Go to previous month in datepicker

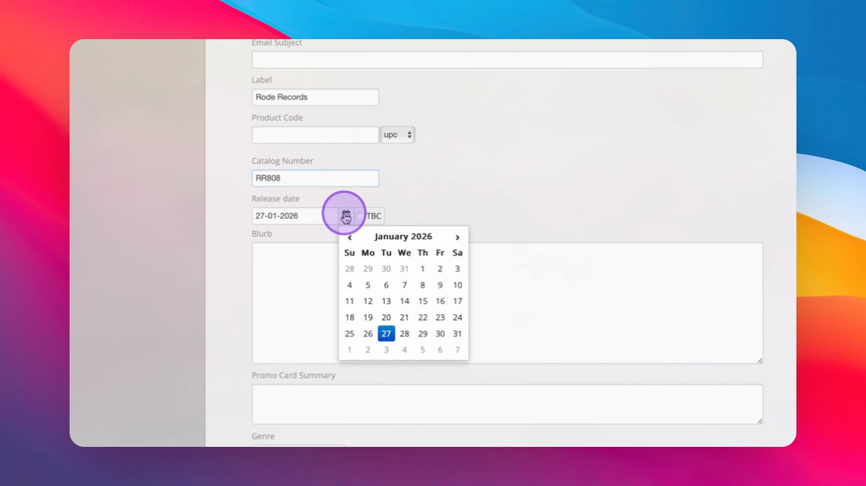(x=349, y=237)
